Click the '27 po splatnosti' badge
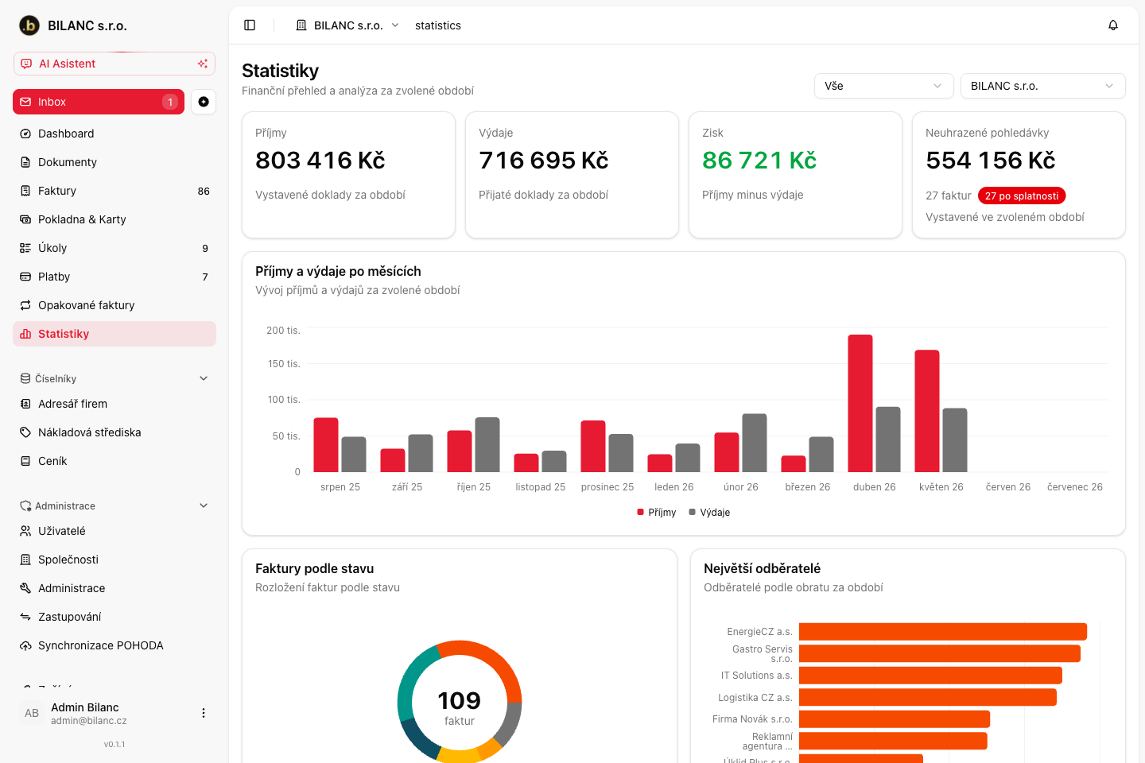This screenshot has width=1145, height=763. tap(1022, 196)
